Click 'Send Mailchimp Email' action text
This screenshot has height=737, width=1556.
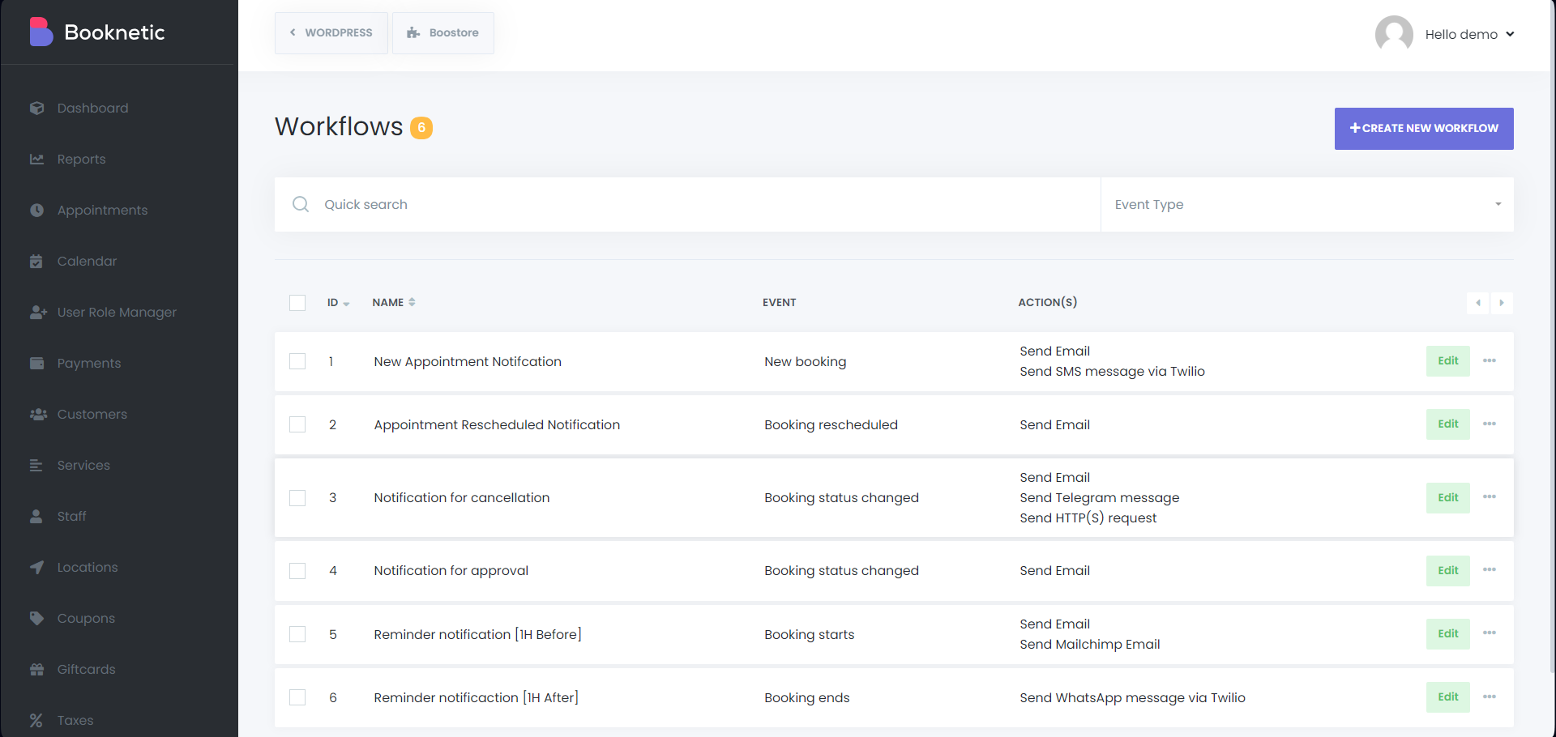click(1090, 645)
